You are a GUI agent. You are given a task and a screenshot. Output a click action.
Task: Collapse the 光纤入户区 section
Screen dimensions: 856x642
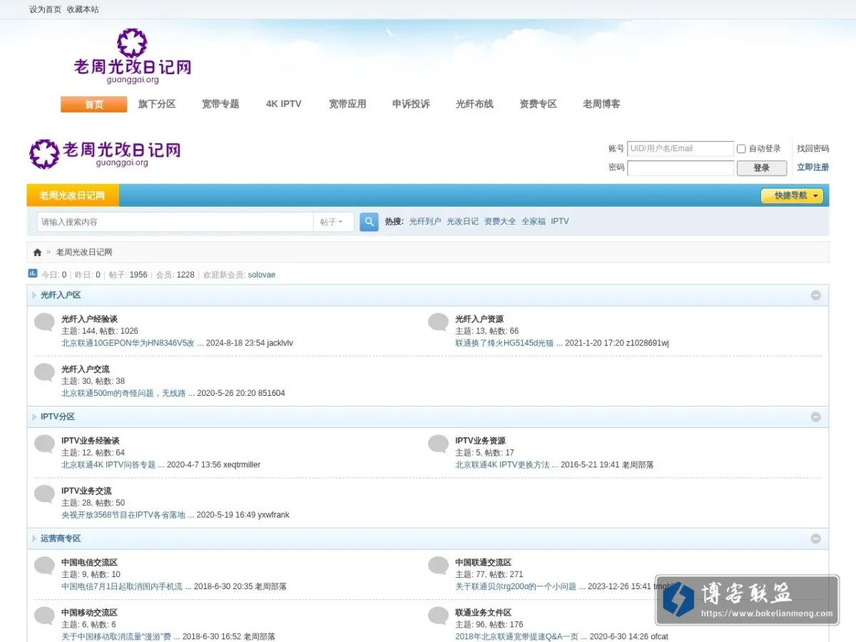pyautogui.click(x=816, y=295)
